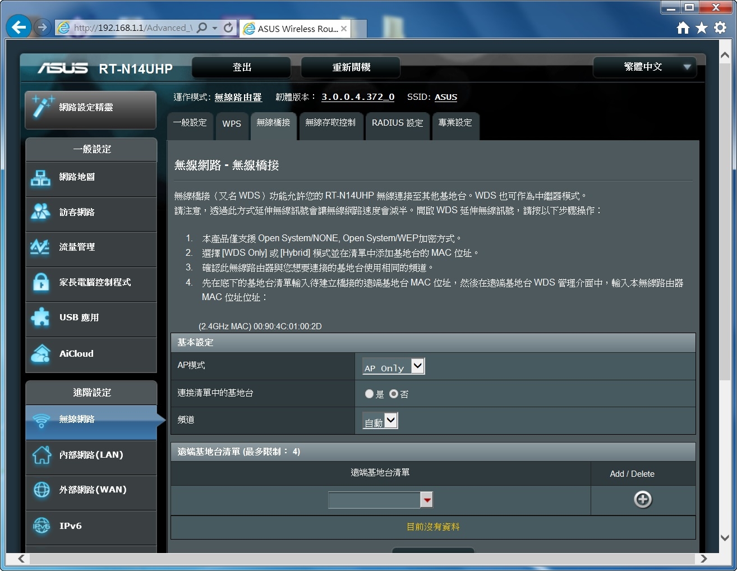Click the 流量管理 traffic manager icon

click(x=40, y=247)
